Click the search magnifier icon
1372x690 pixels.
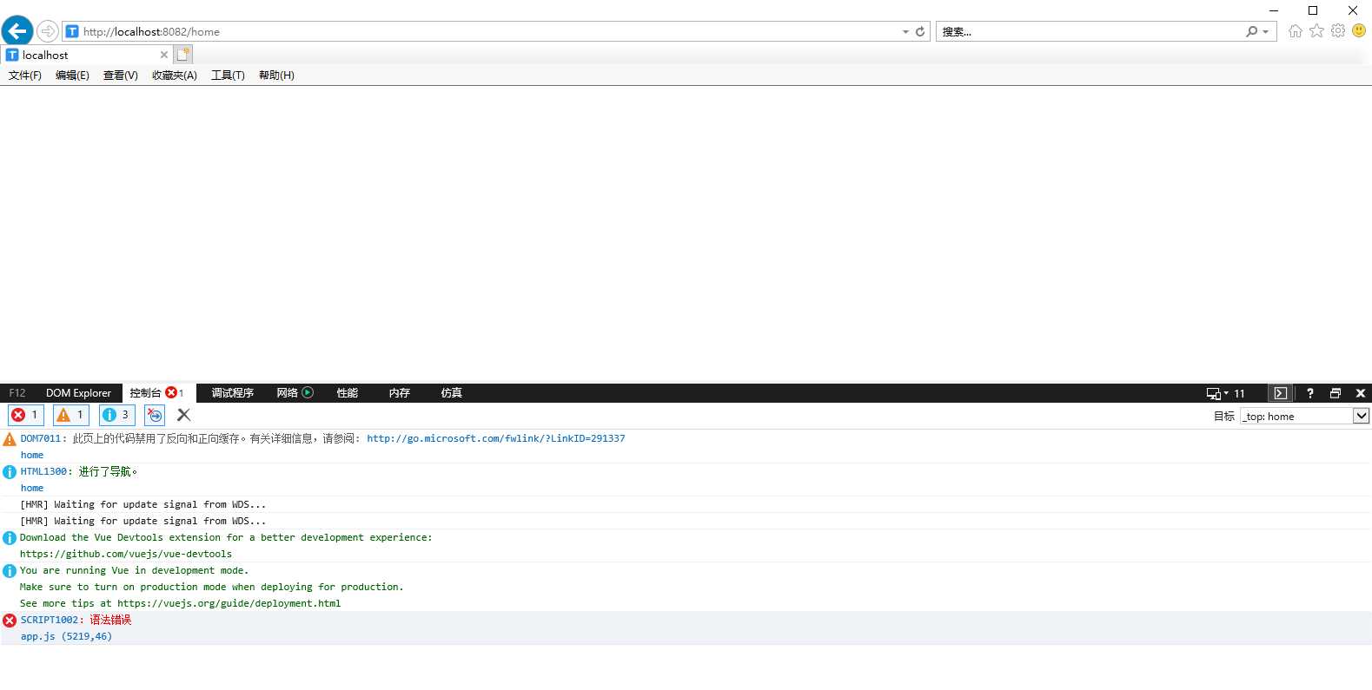click(1251, 31)
